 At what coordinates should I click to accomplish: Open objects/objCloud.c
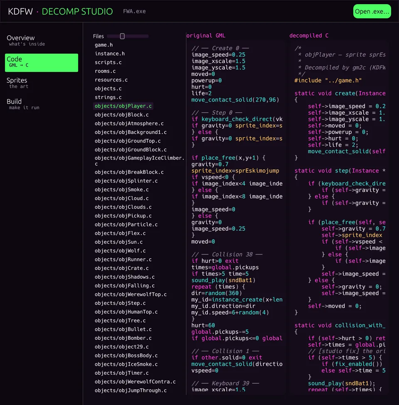[x=121, y=198]
